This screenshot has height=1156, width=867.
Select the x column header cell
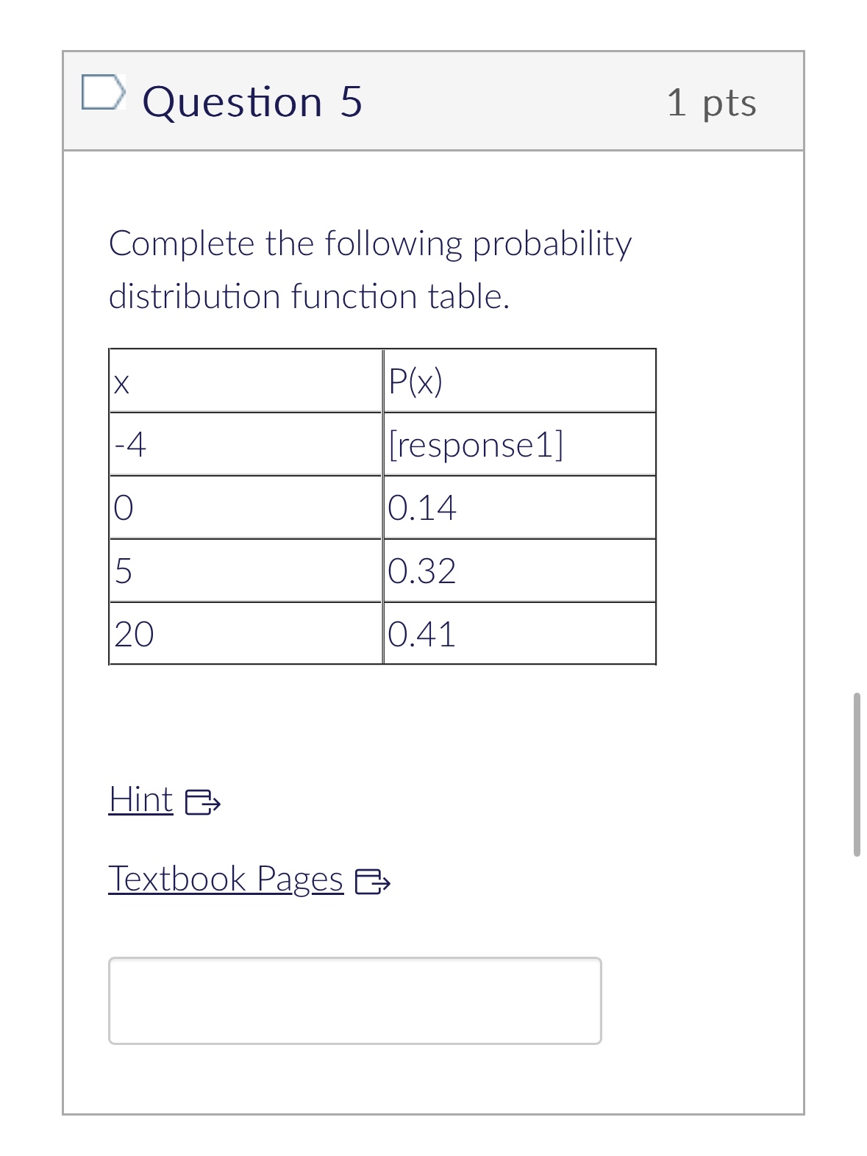246,379
